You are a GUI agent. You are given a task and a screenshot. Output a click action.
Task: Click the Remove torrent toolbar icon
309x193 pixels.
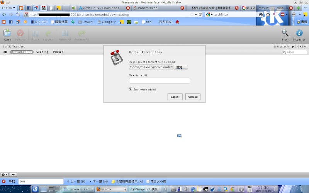coord(20,35)
